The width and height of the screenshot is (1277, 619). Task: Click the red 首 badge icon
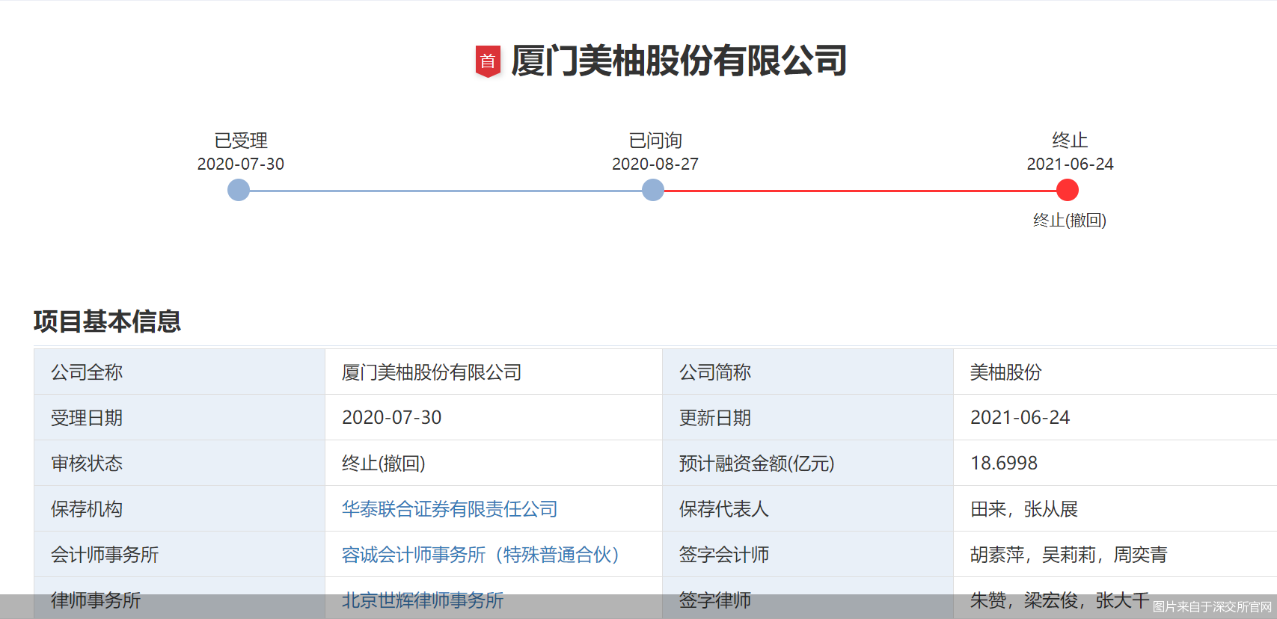coord(488,61)
